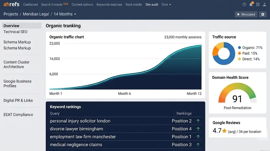This screenshot has height=151, width=270.
Task: Open Content options menu item
Action: click(x=82, y=5)
